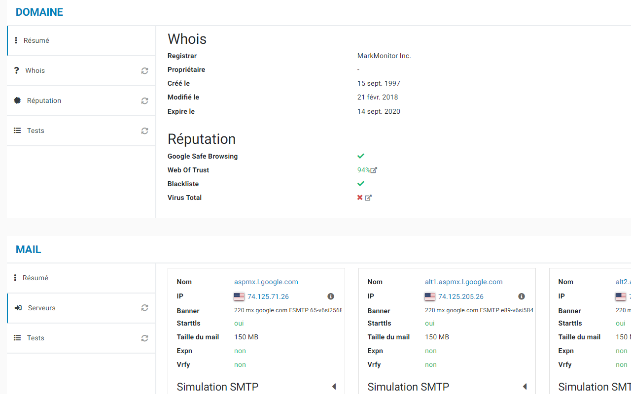
Task: Open the alt1.aspmx.l.google.com server link
Action: tap(463, 282)
